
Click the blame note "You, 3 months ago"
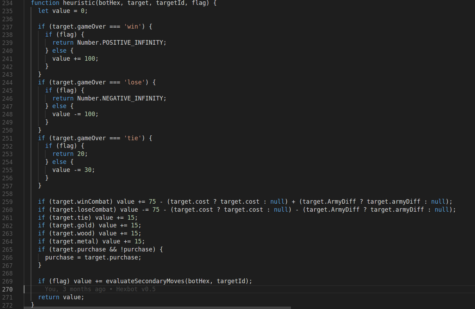point(75,289)
